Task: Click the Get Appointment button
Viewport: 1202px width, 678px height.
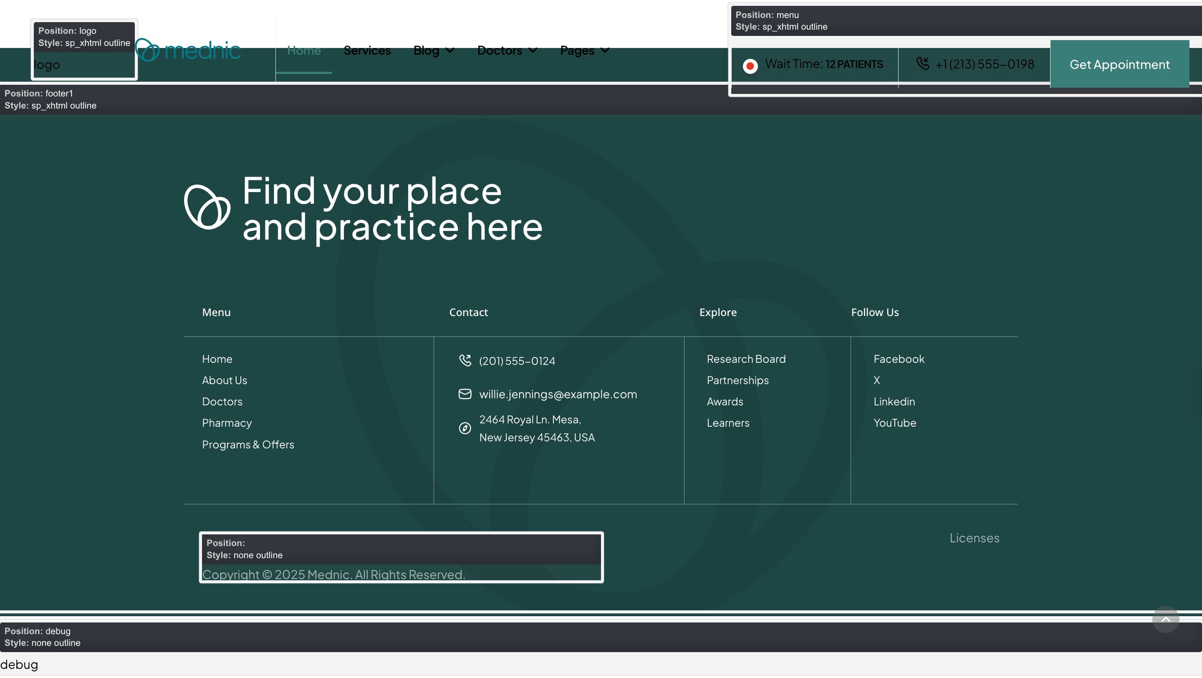Action: click(x=1119, y=64)
